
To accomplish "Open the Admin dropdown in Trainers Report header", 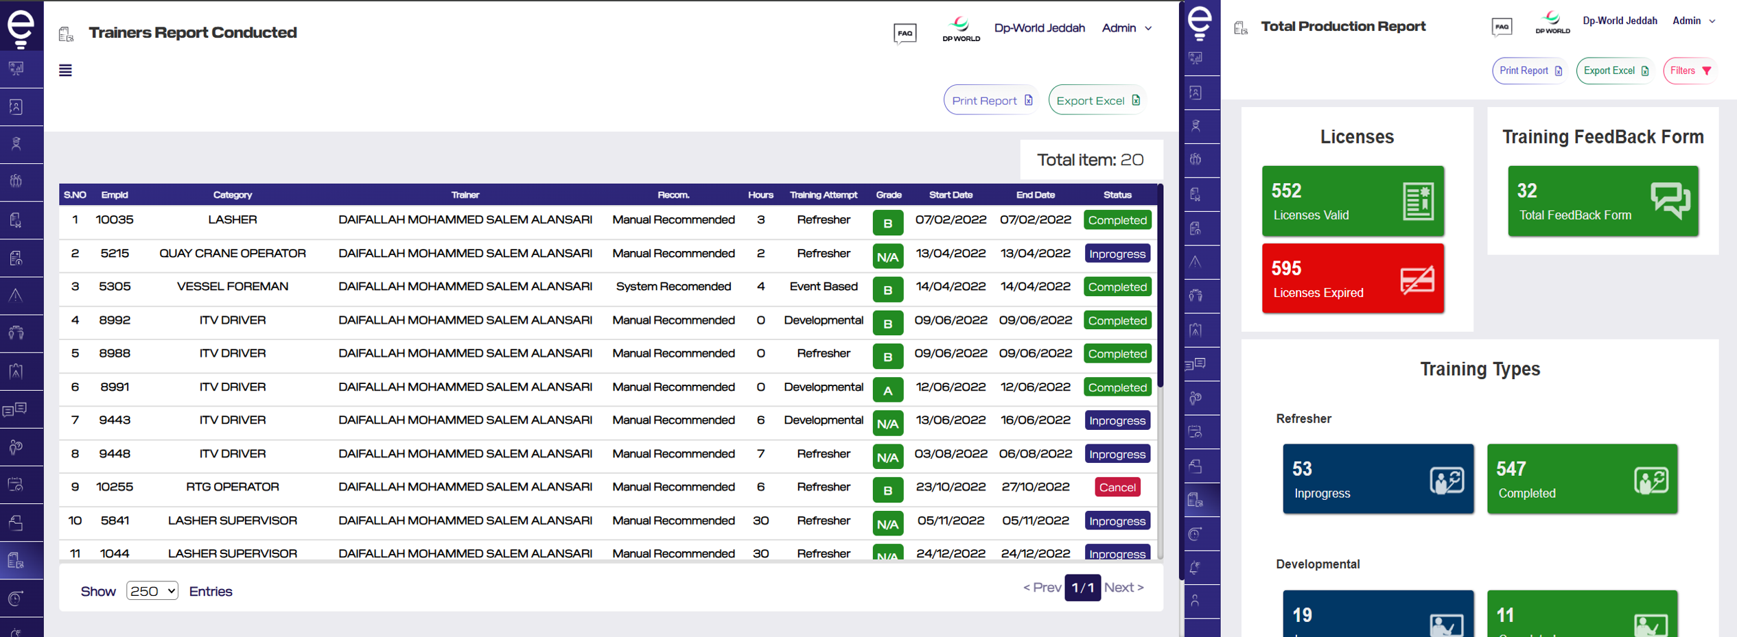I will point(1127,28).
